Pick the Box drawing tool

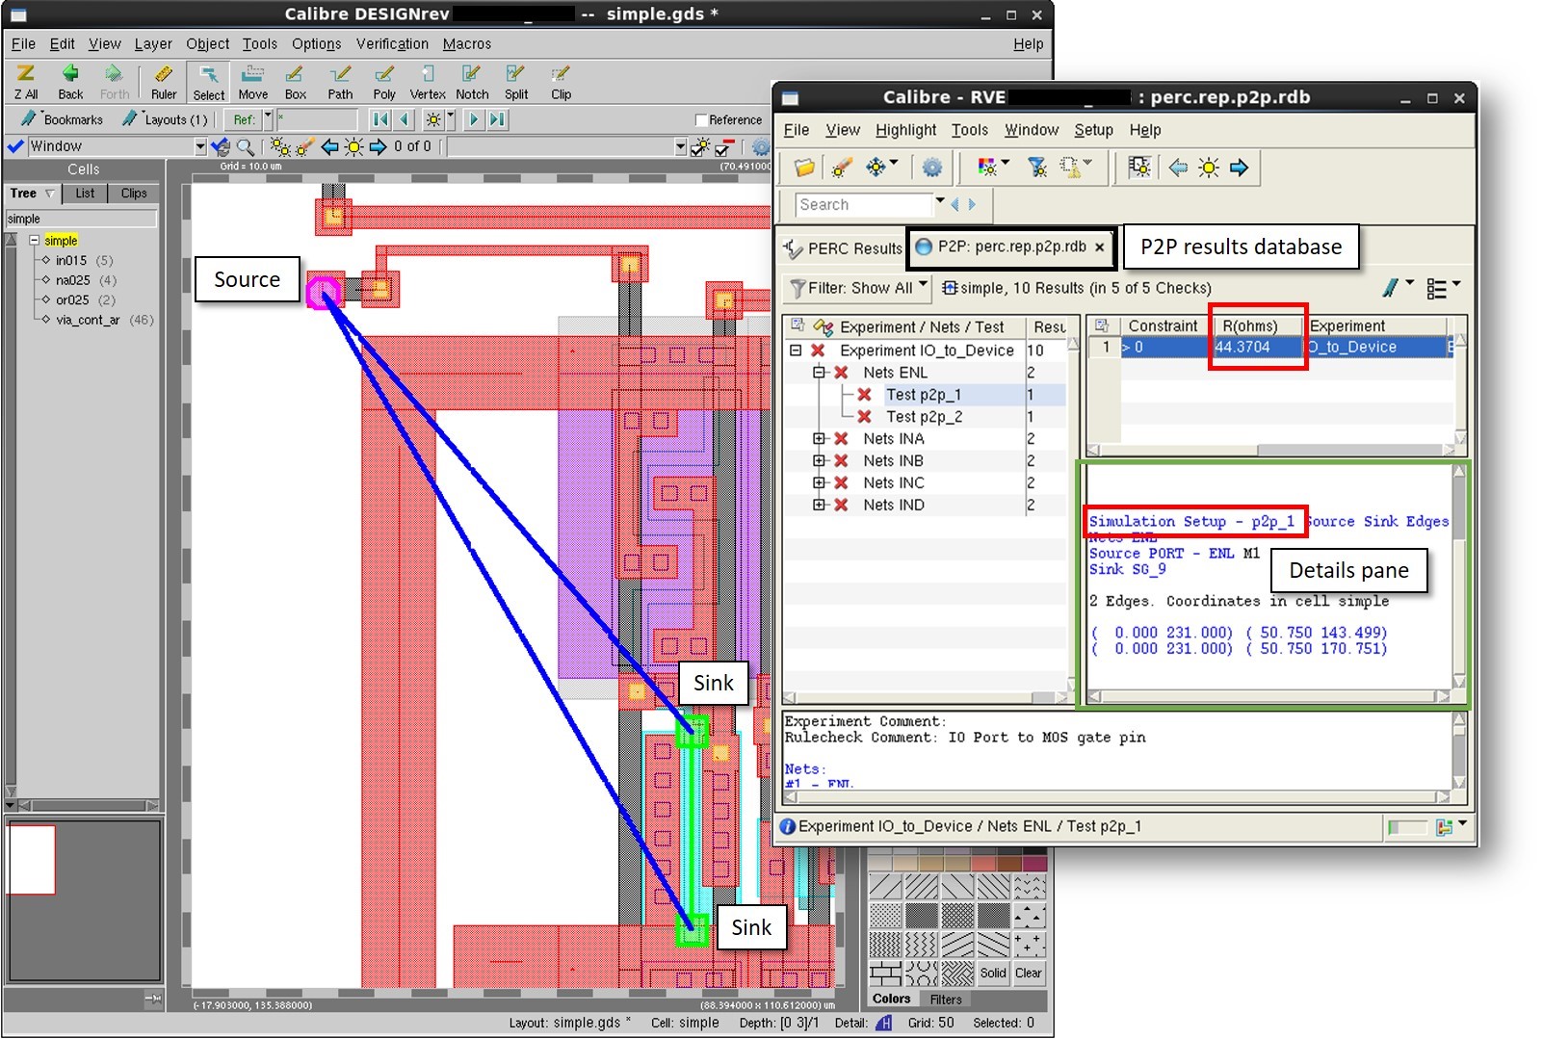coord(296,82)
